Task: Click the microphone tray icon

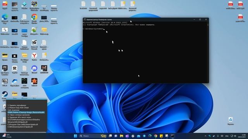Action: point(218,136)
